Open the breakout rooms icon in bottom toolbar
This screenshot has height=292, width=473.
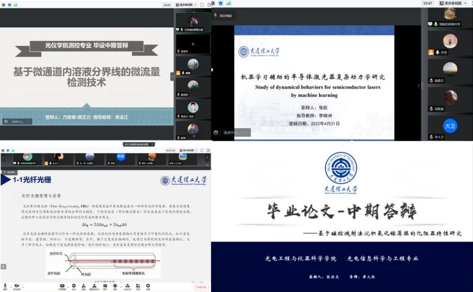pyautogui.click(x=128, y=286)
